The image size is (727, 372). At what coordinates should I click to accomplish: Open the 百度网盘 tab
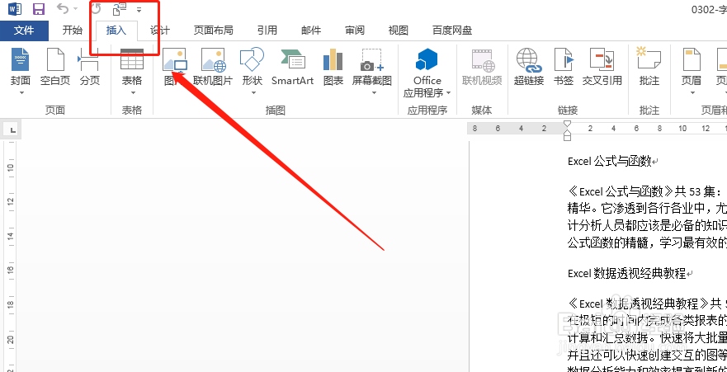click(x=452, y=31)
